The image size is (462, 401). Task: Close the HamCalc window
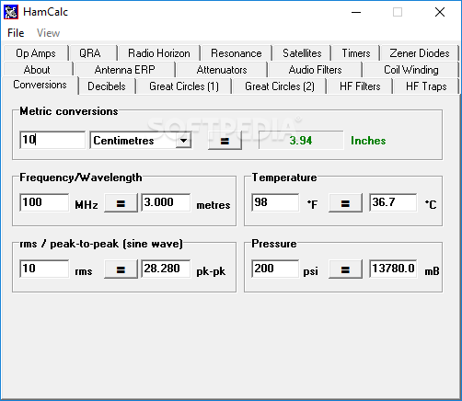tap(440, 12)
